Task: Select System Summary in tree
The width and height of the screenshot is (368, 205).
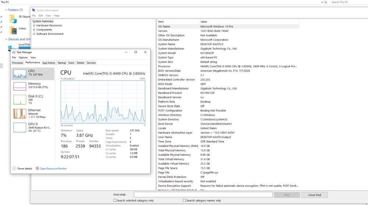Action: (x=43, y=21)
